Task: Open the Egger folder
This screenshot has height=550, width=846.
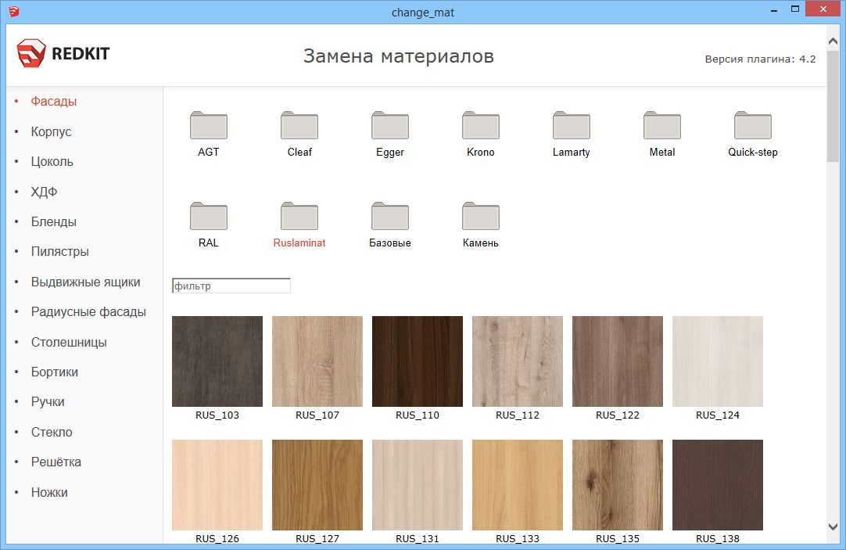Action: pyautogui.click(x=390, y=134)
